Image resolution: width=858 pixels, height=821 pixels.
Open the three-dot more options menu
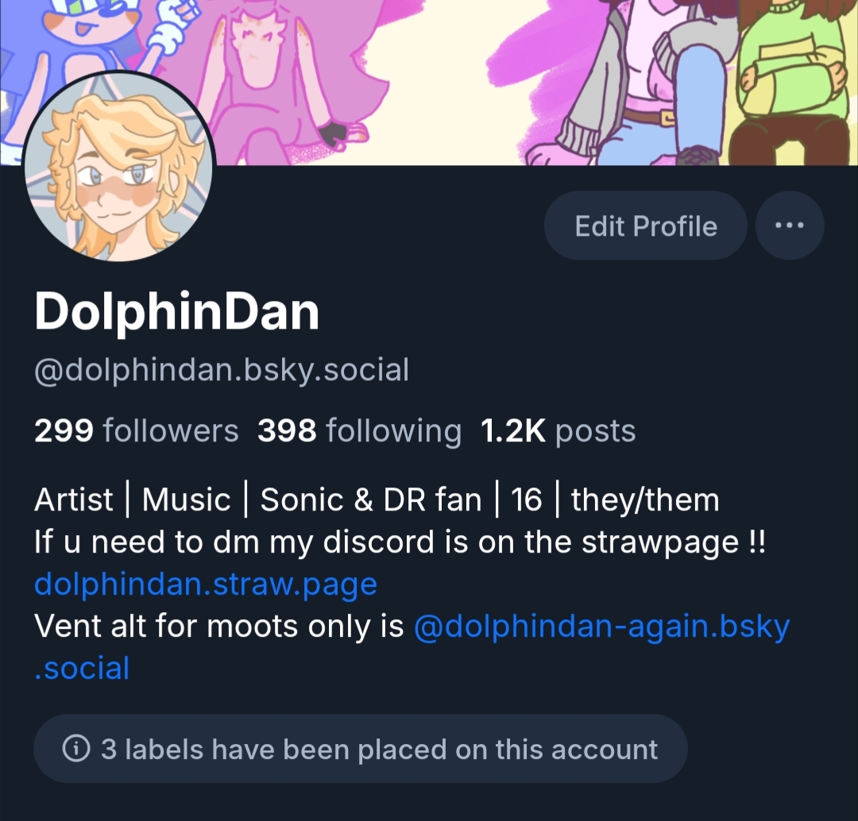tap(790, 225)
